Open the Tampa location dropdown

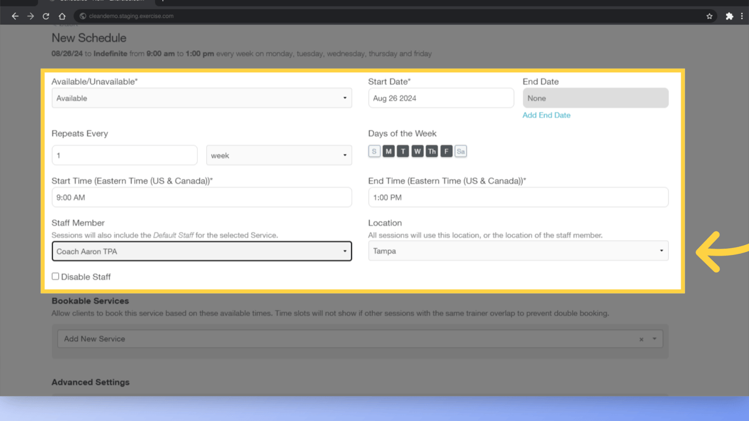click(x=518, y=251)
